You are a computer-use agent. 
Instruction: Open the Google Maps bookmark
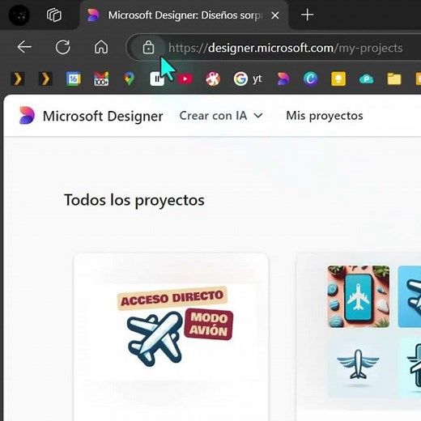click(x=129, y=79)
